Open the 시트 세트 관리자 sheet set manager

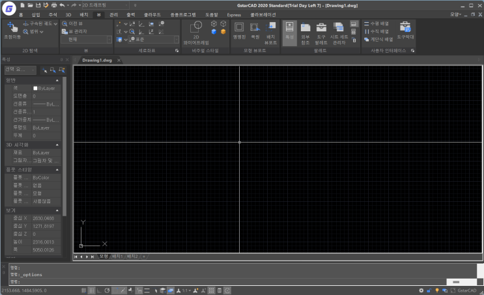click(339, 33)
